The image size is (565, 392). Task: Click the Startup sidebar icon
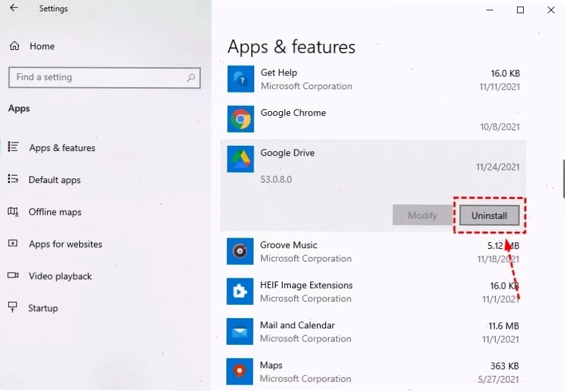tap(13, 307)
